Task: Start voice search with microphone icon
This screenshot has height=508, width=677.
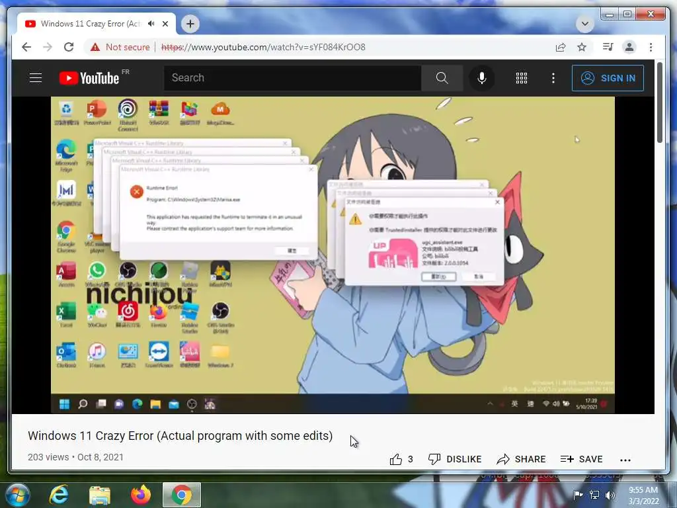Action: click(x=482, y=78)
